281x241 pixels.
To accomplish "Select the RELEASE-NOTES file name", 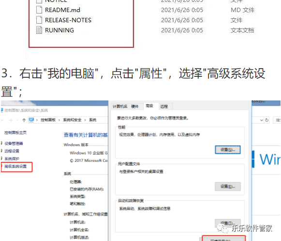I will [x=68, y=20].
